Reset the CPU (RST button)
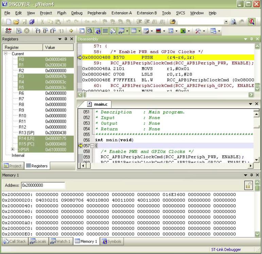Viewport: 262px width, 254px height. click(8, 31)
